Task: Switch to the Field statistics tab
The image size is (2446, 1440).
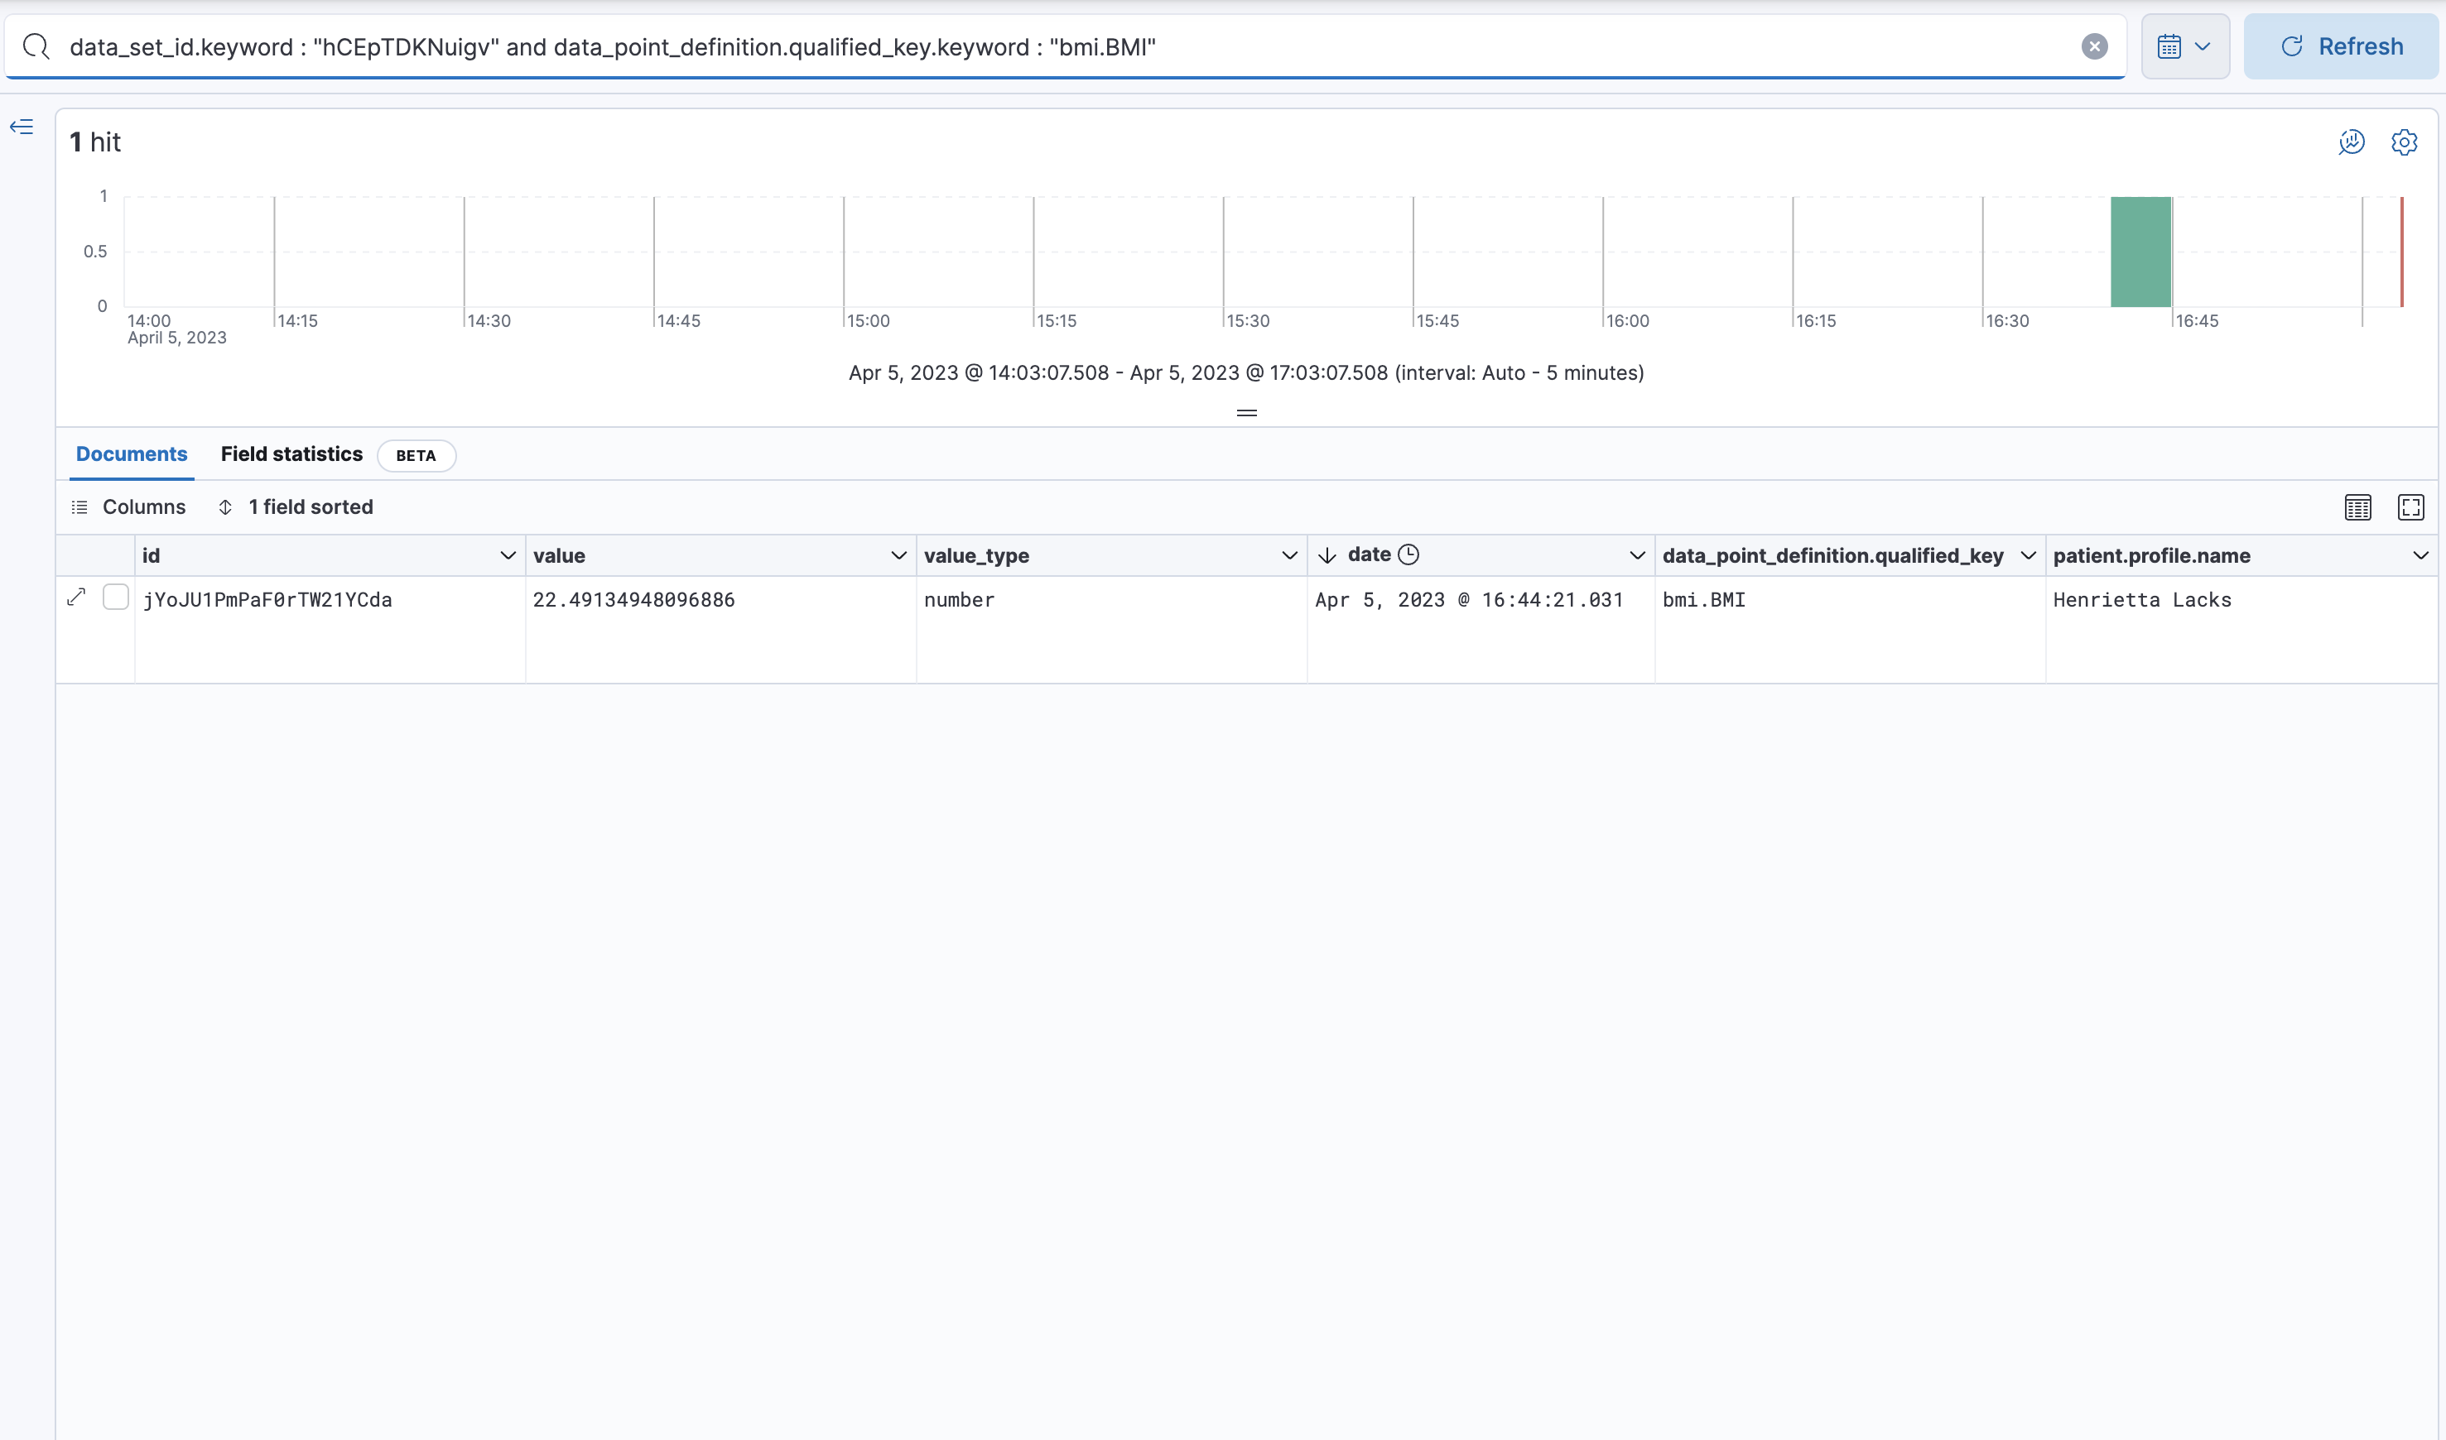Action: [x=291, y=454]
